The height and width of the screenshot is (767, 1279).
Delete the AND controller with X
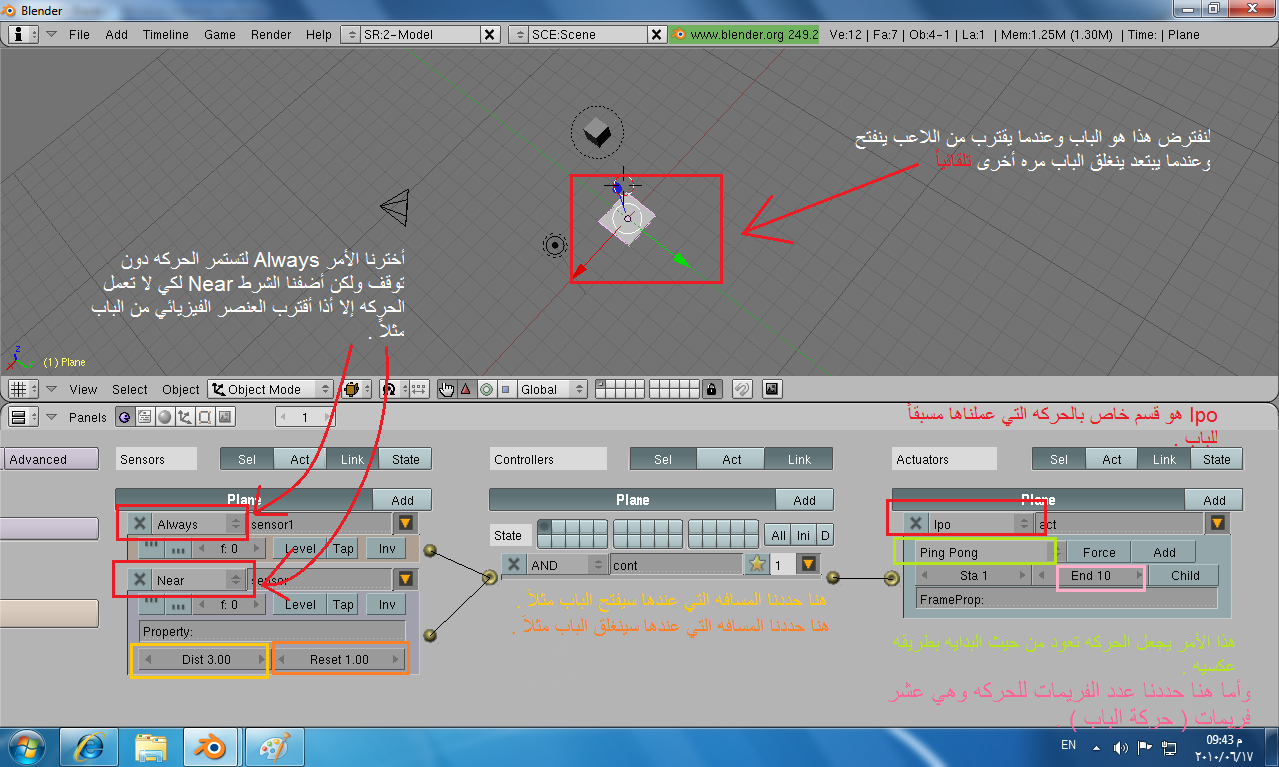(514, 565)
